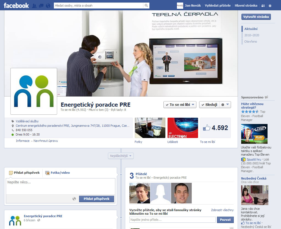This screenshot has height=229, width=281.
Task: Open notifications globe icon in top bar
Action: (48, 6)
